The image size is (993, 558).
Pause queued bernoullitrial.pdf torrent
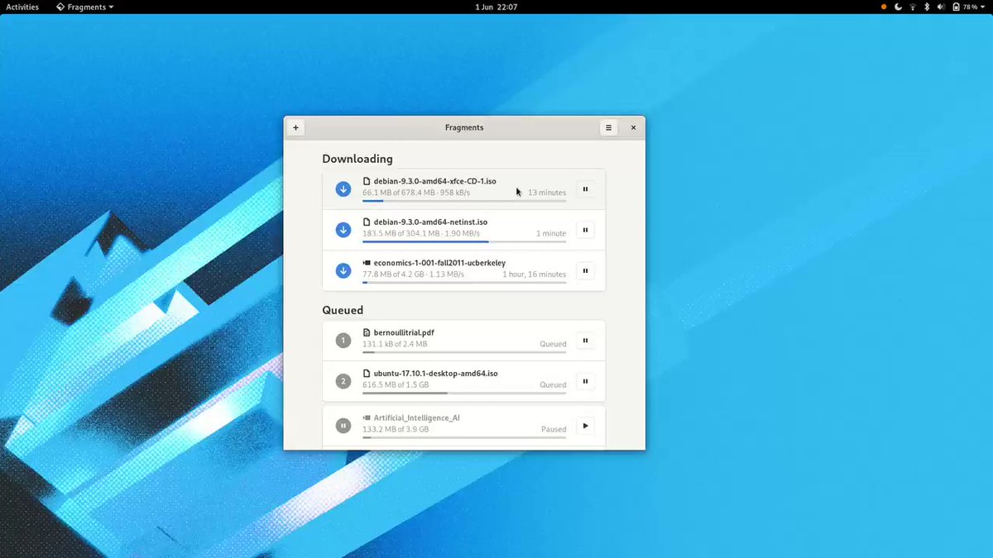pyautogui.click(x=585, y=340)
